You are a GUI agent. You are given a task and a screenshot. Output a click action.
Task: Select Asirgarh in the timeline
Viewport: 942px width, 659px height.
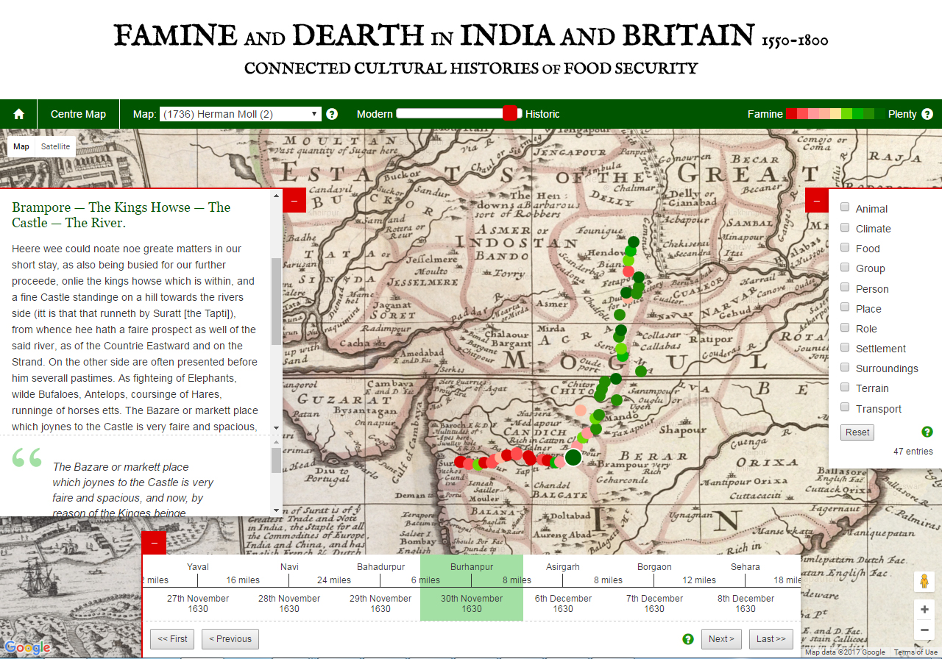click(x=563, y=567)
